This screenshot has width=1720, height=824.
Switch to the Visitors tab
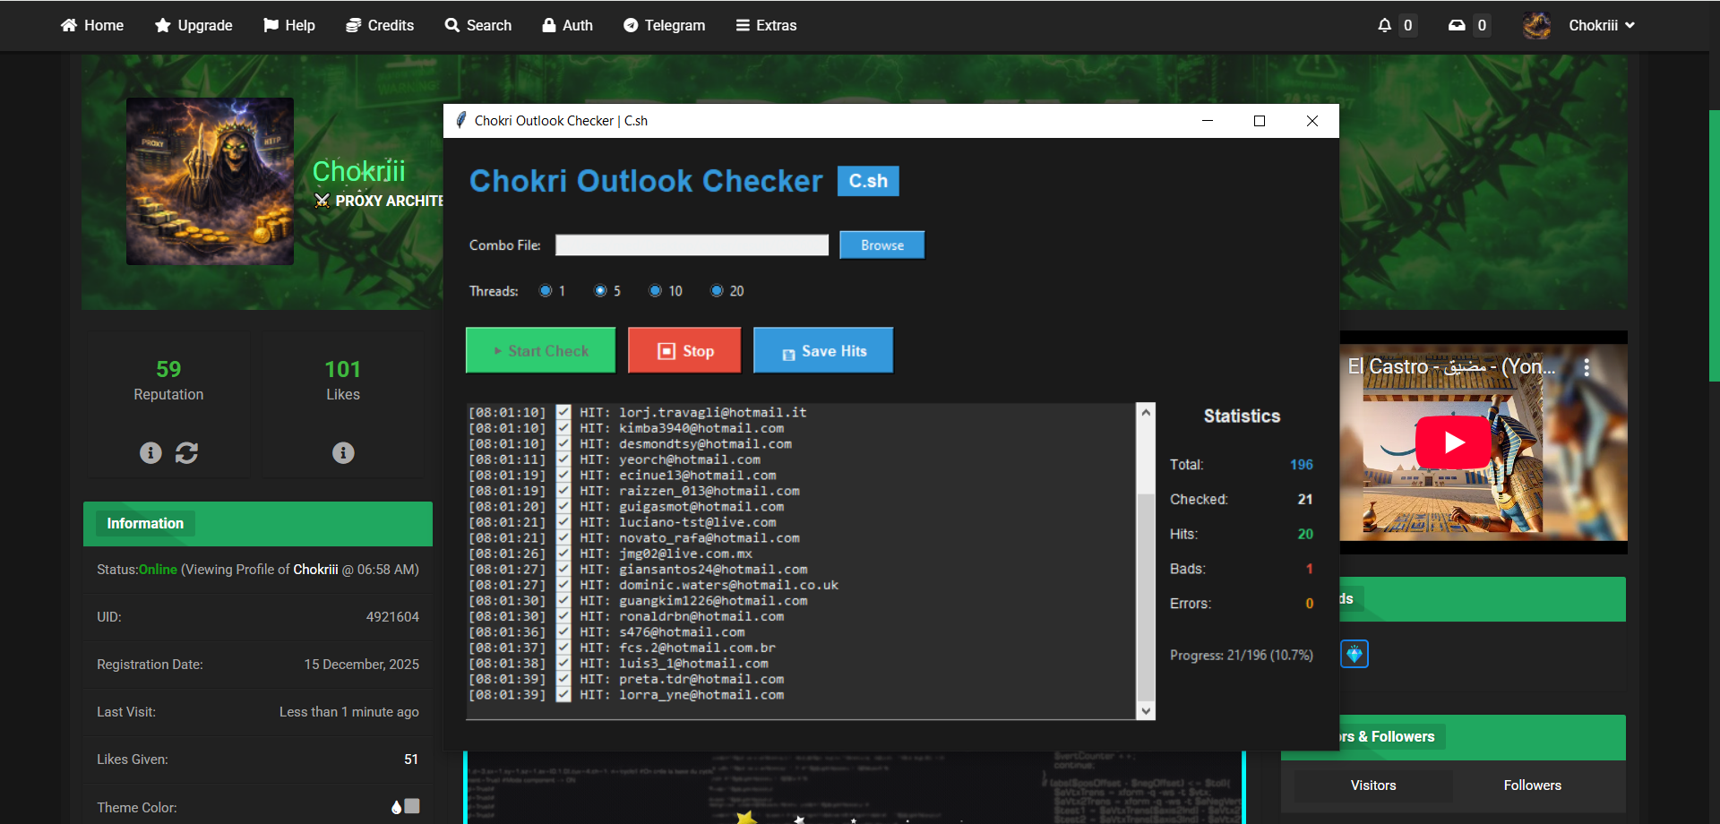click(x=1373, y=785)
